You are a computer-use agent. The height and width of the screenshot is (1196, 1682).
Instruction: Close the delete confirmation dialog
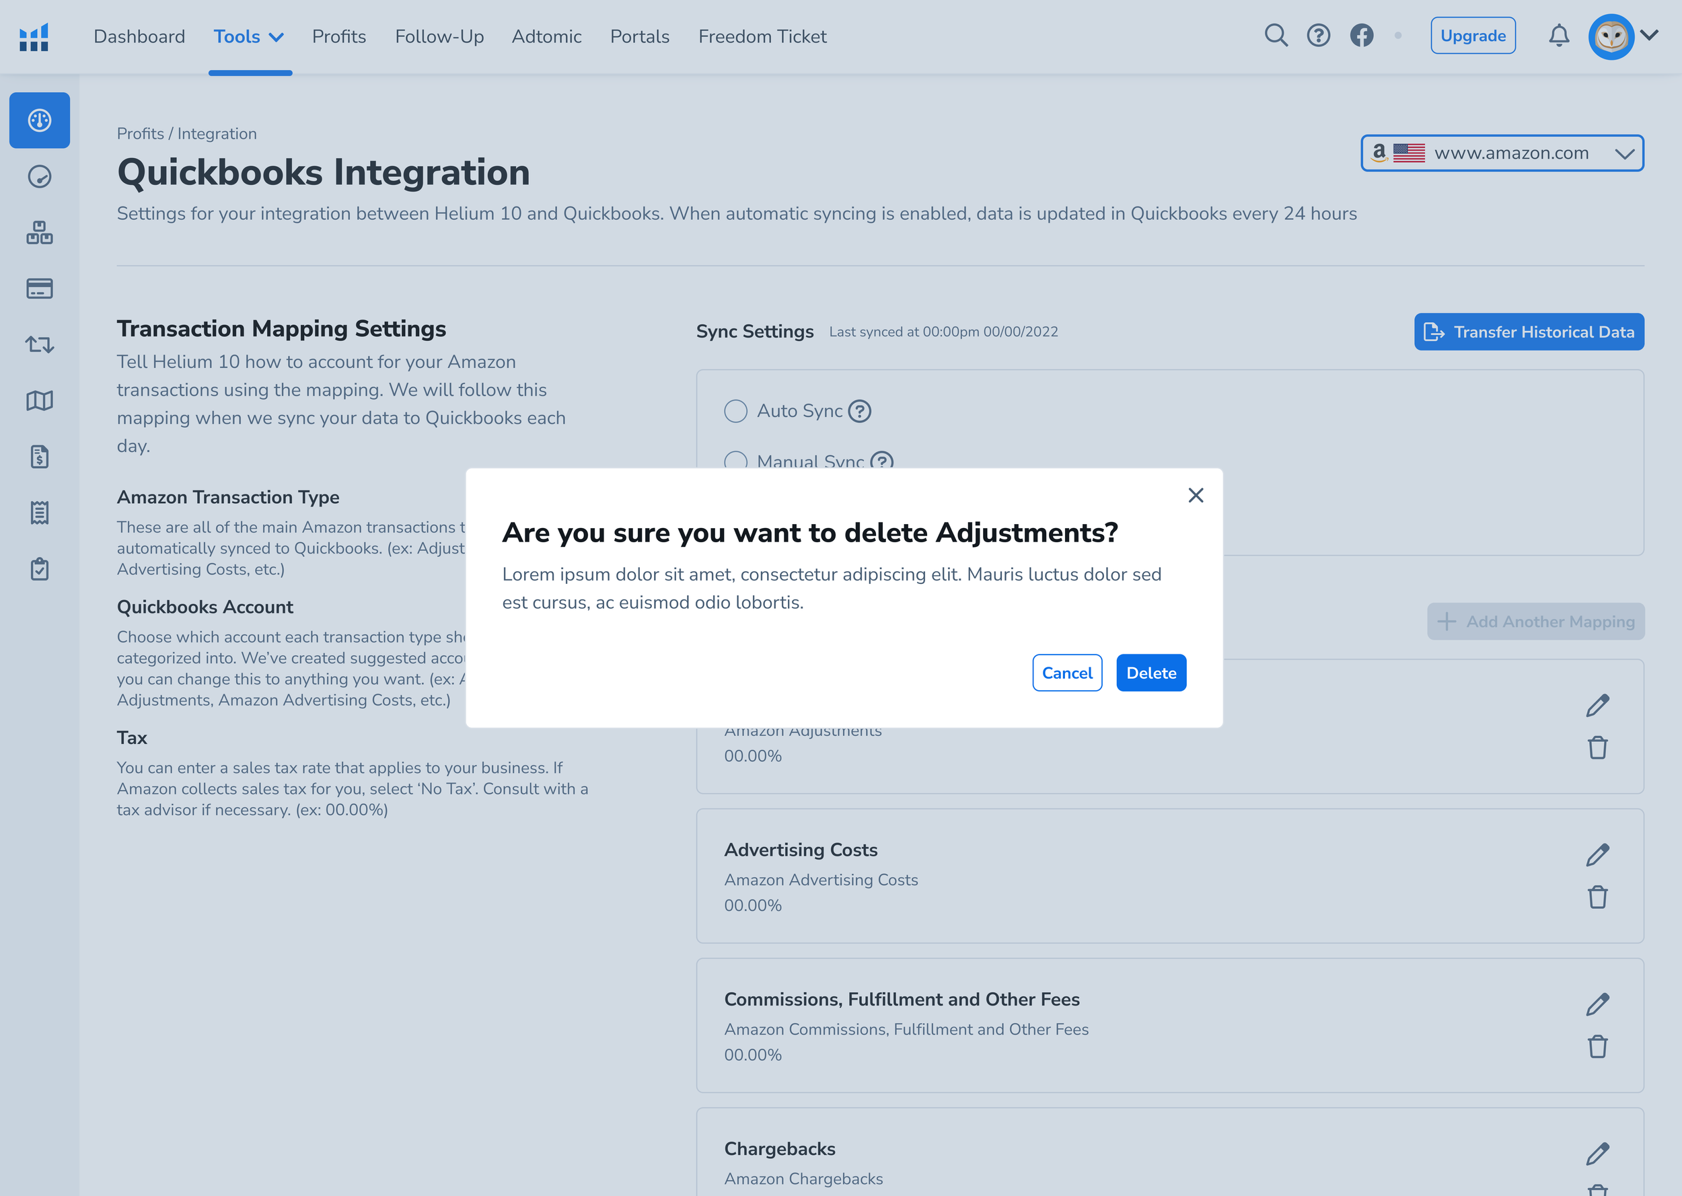coord(1195,495)
